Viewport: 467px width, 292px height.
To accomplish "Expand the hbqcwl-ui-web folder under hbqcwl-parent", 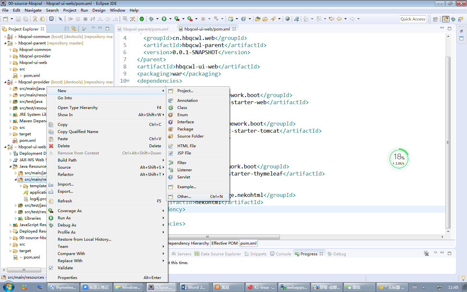I will point(10,63).
